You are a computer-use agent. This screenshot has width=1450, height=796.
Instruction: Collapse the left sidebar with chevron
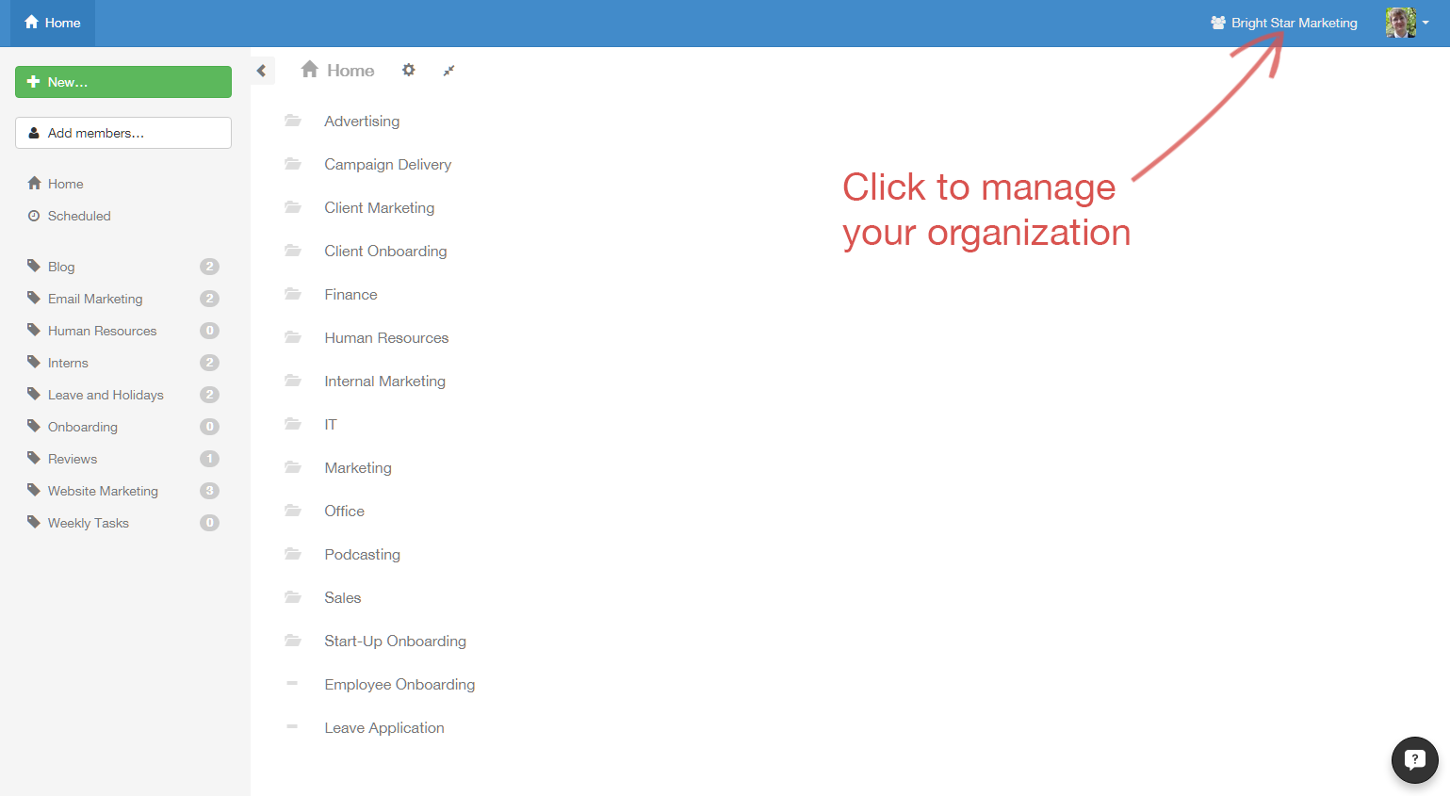point(262,71)
